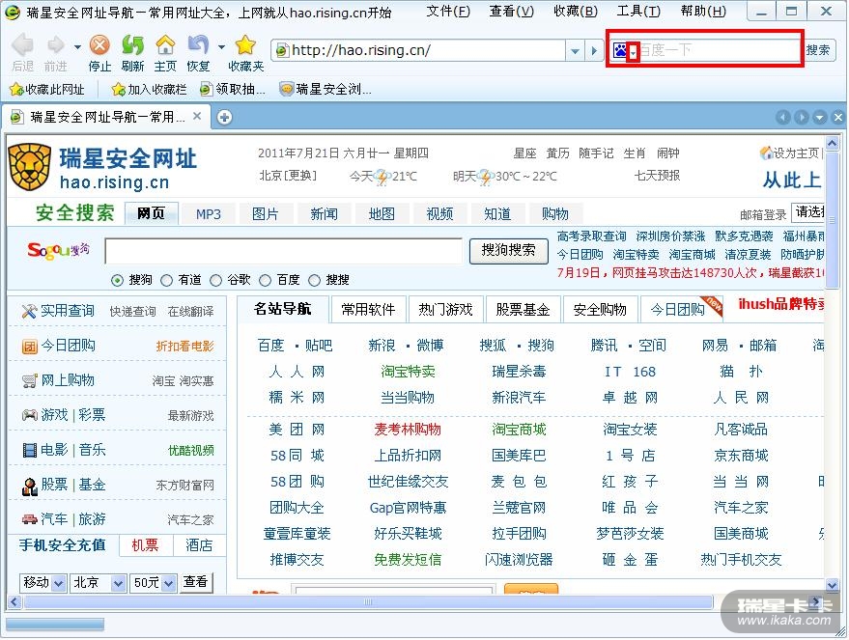The width and height of the screenshot is (849, 640).
Task: Open the 文件(F) menu
Action: 448,12
